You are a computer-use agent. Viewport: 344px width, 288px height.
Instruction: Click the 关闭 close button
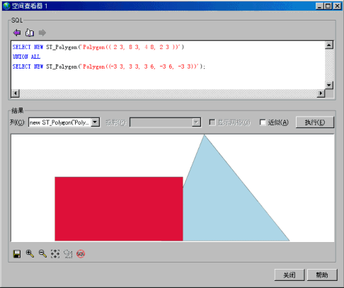click(289, 275)
